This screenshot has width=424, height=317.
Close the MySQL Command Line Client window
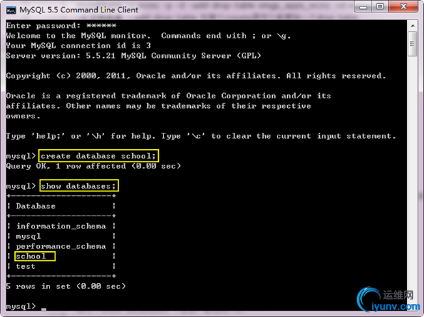403,7
